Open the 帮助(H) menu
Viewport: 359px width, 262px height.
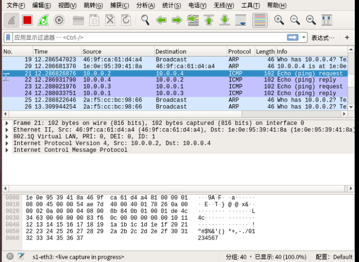277,5
